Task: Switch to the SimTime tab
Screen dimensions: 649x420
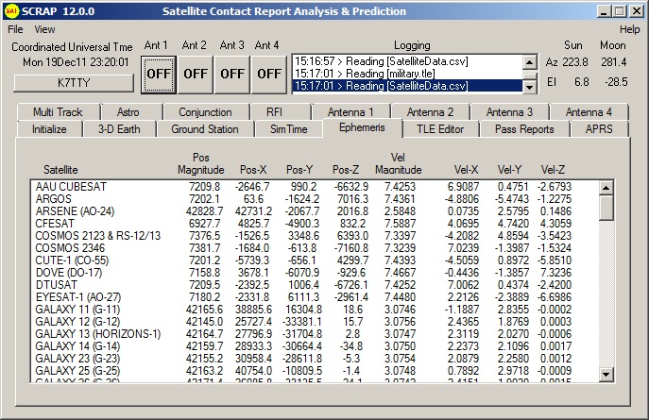Action: (288, 129)
